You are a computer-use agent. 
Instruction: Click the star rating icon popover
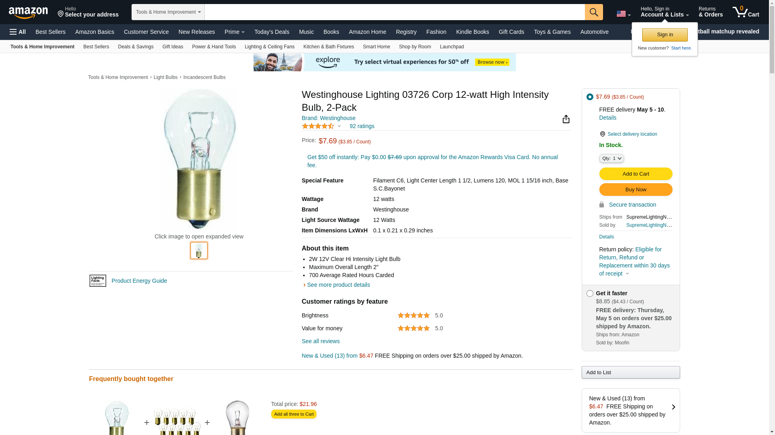(321, 126)
